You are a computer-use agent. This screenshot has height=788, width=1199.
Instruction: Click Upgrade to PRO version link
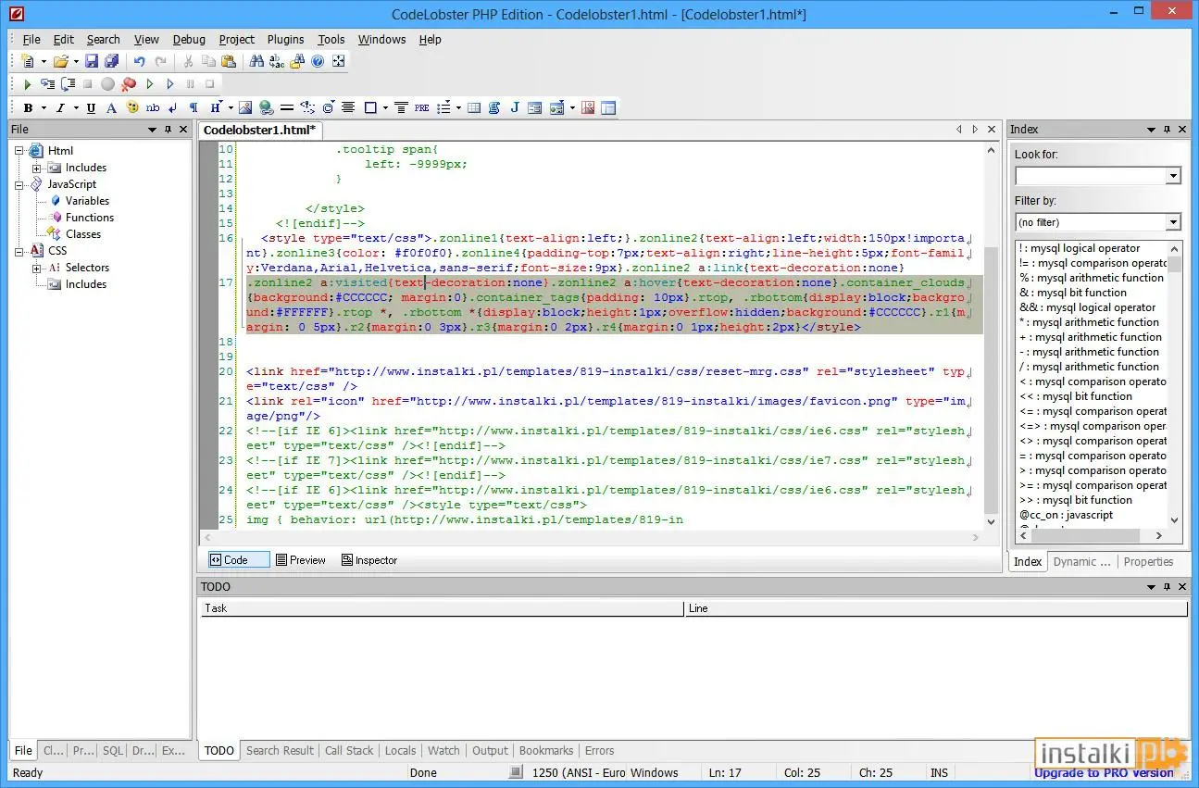click(x=1104, y=772)
